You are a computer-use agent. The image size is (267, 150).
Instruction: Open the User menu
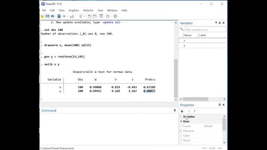[x=100, y=10]
